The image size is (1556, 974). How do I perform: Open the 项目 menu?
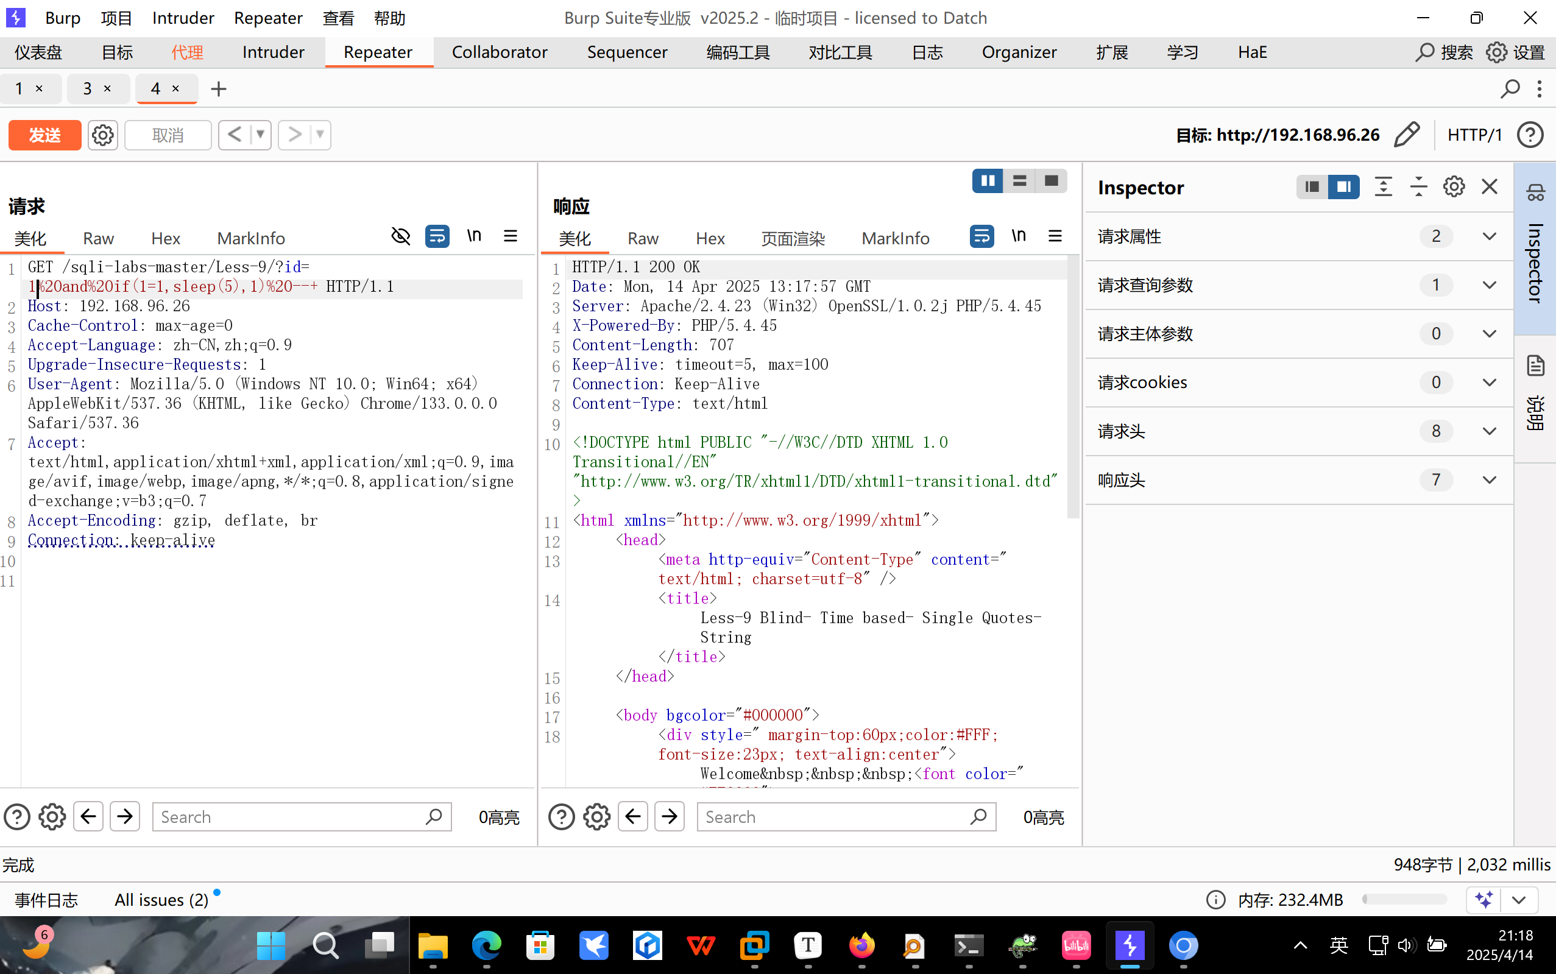pos(116,18)
